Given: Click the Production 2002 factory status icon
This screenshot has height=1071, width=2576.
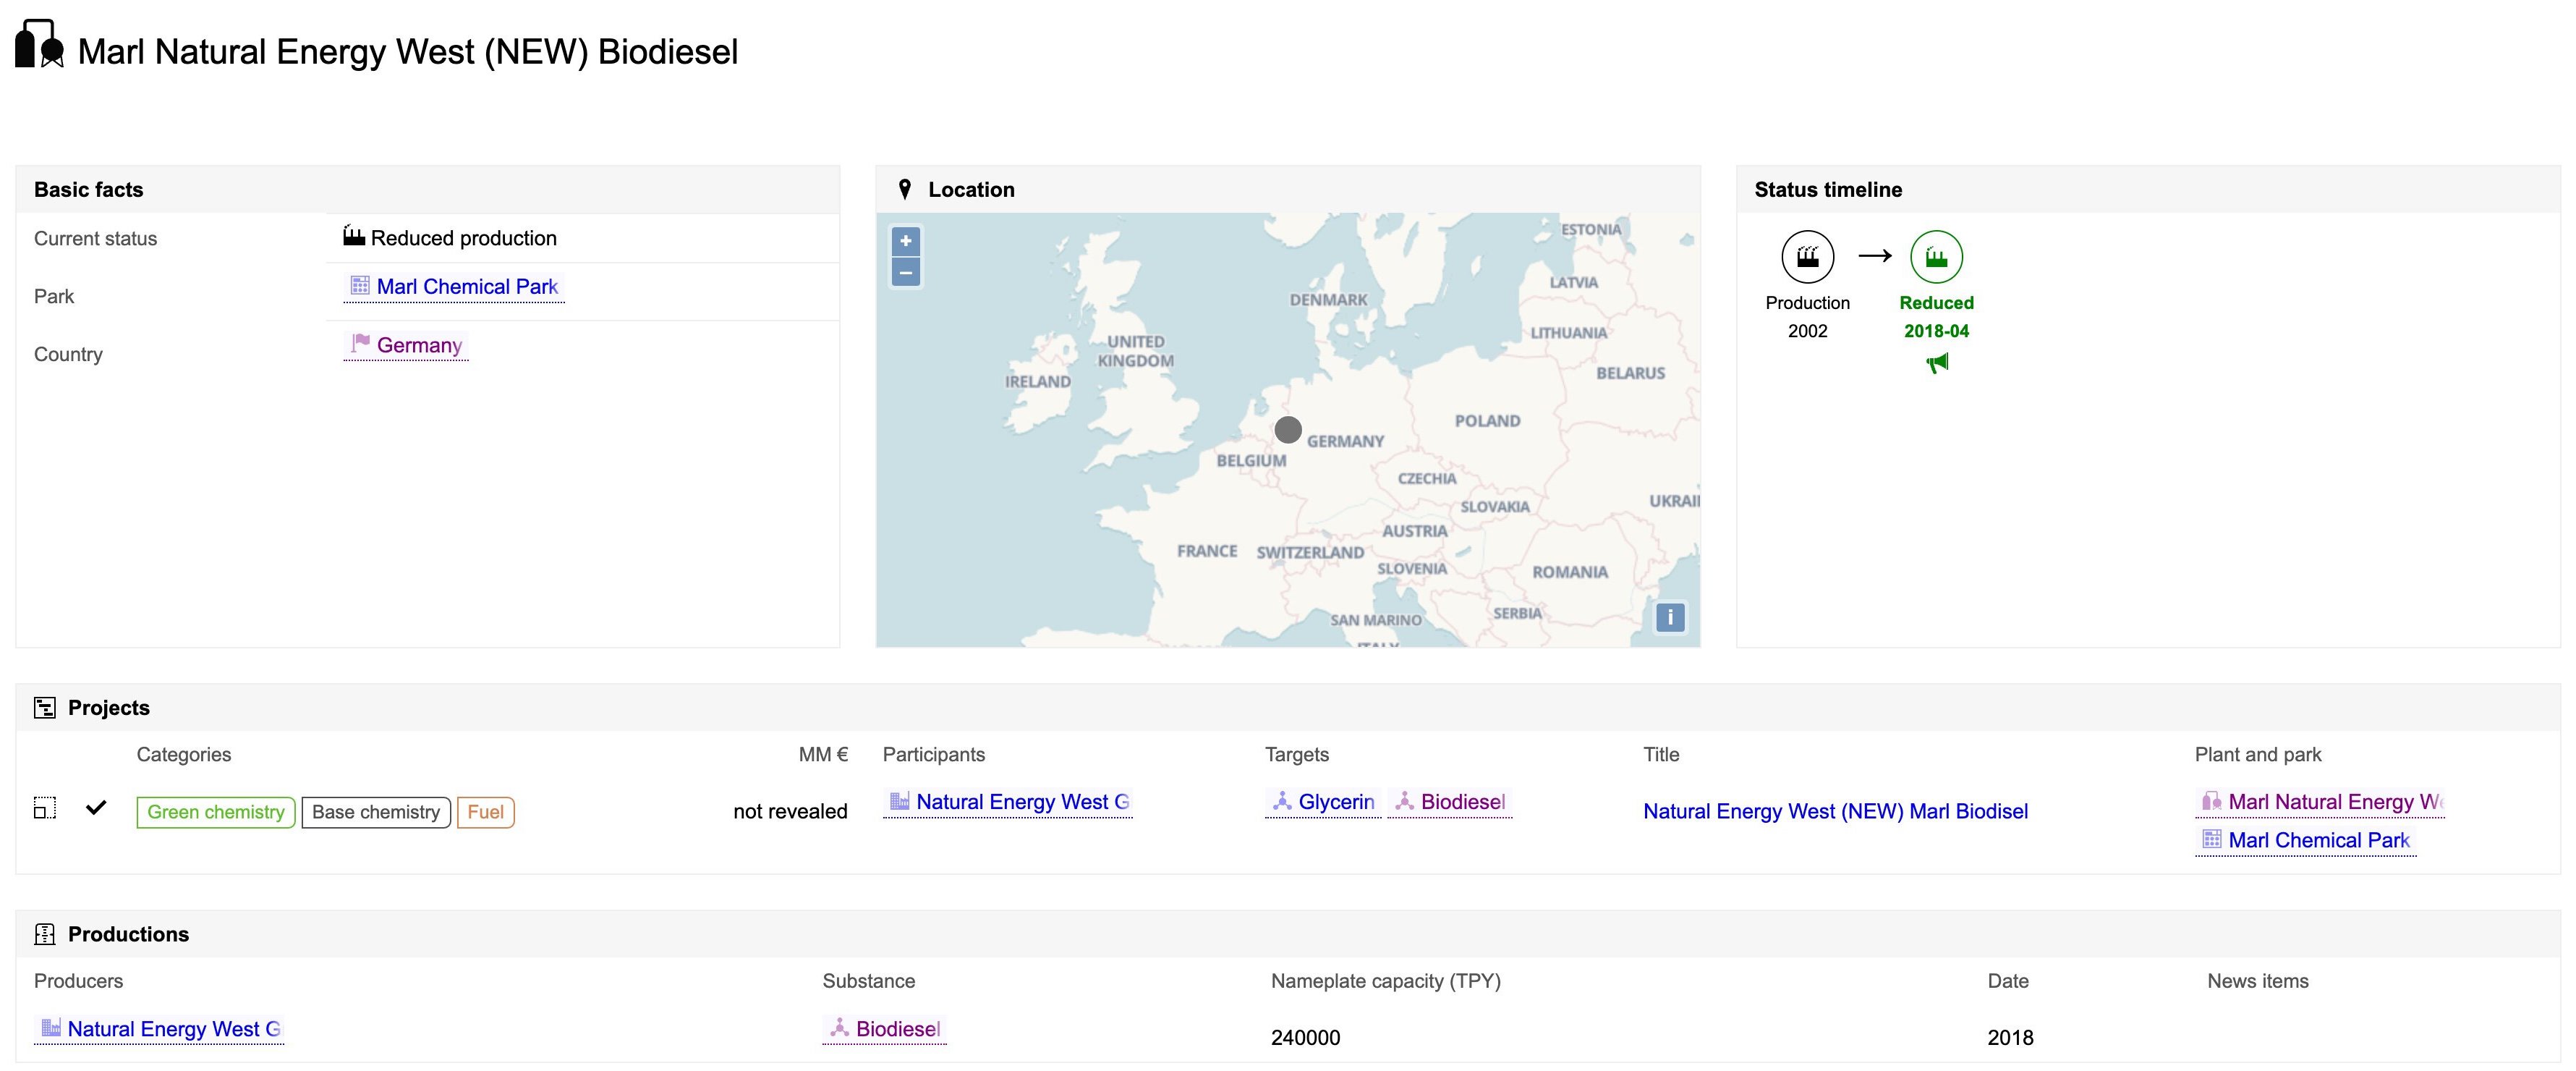Looking at the screenshot, I should [1807, 257].
